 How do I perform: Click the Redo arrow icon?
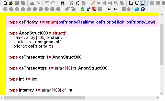[x=53, y=3]
